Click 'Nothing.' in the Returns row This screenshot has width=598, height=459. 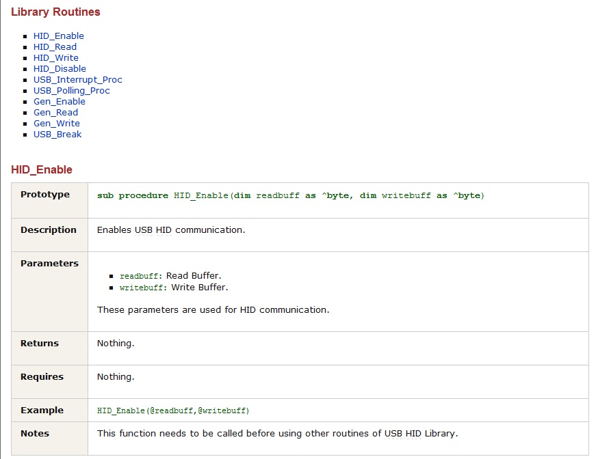coord(116,344)
